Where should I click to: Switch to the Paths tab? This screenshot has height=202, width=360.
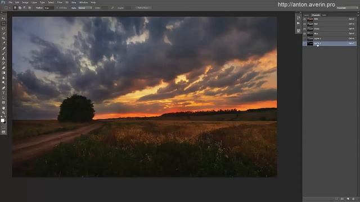(324, 15)
